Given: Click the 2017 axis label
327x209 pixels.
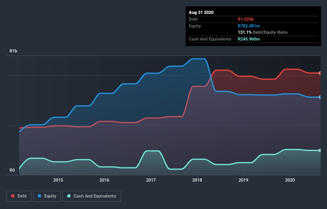Looking at the screenshot, I should coord(151,180).
